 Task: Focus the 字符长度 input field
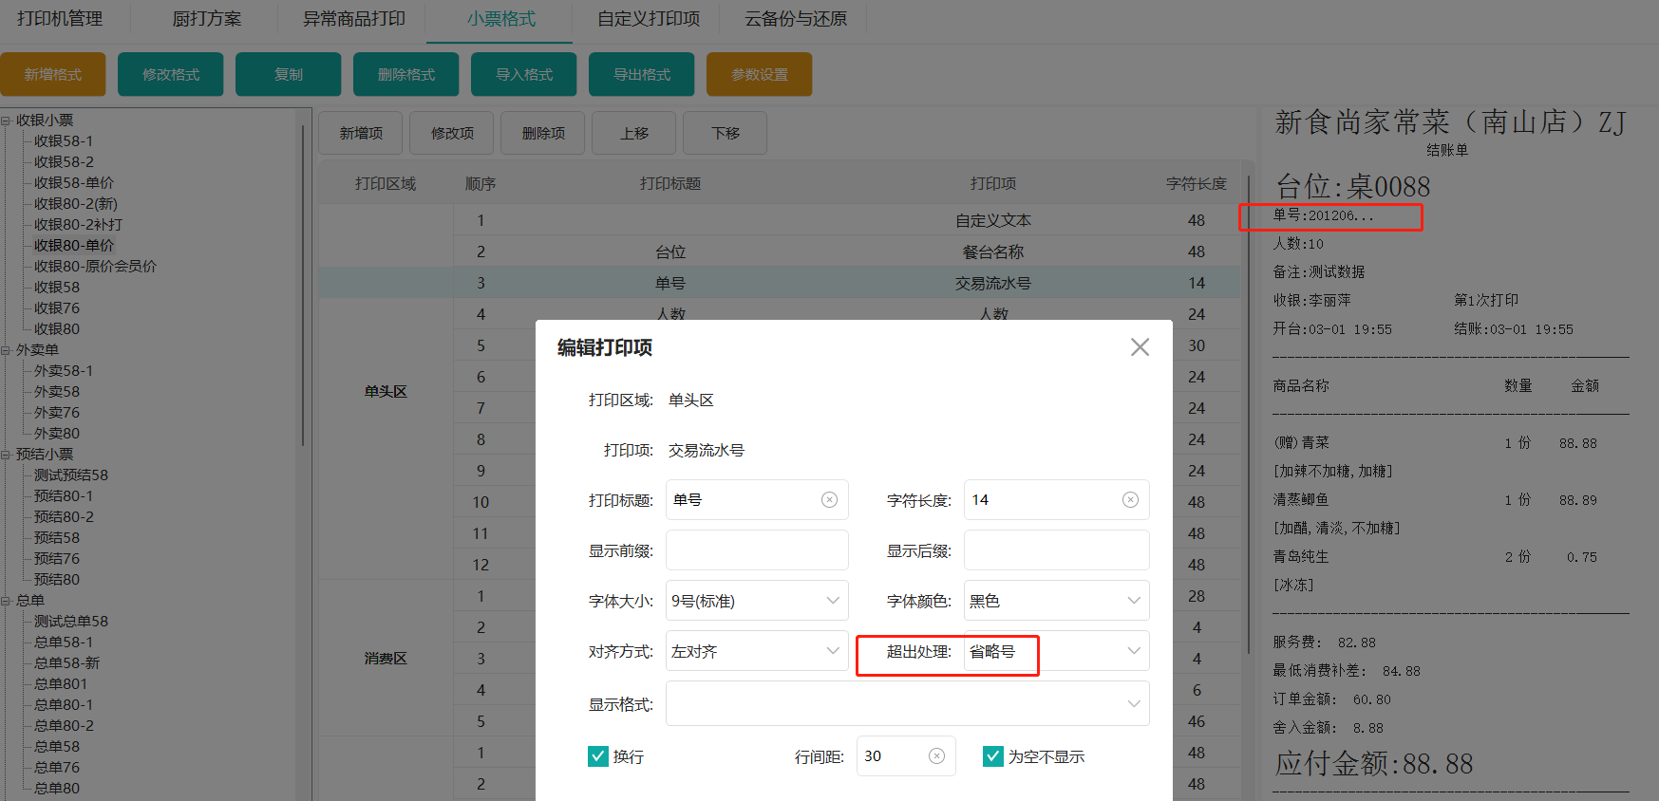click(1056, 500)
